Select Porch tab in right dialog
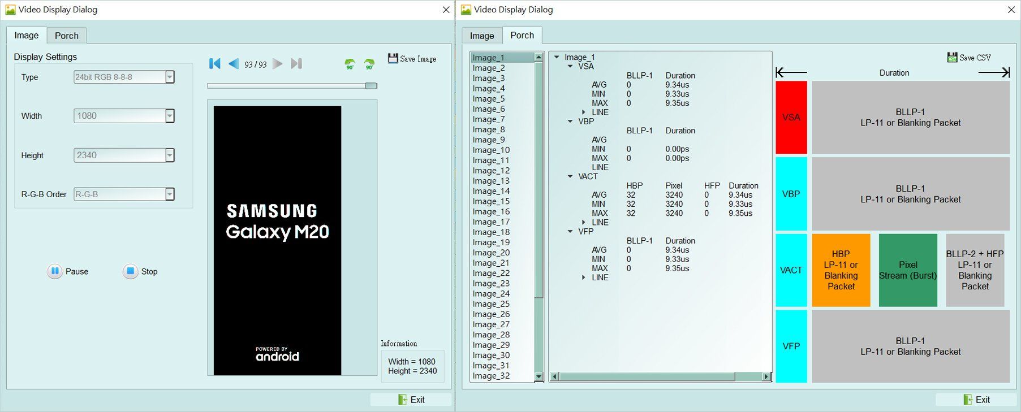The width and height of the screenshot is (1021, 412). click(522, 35)
